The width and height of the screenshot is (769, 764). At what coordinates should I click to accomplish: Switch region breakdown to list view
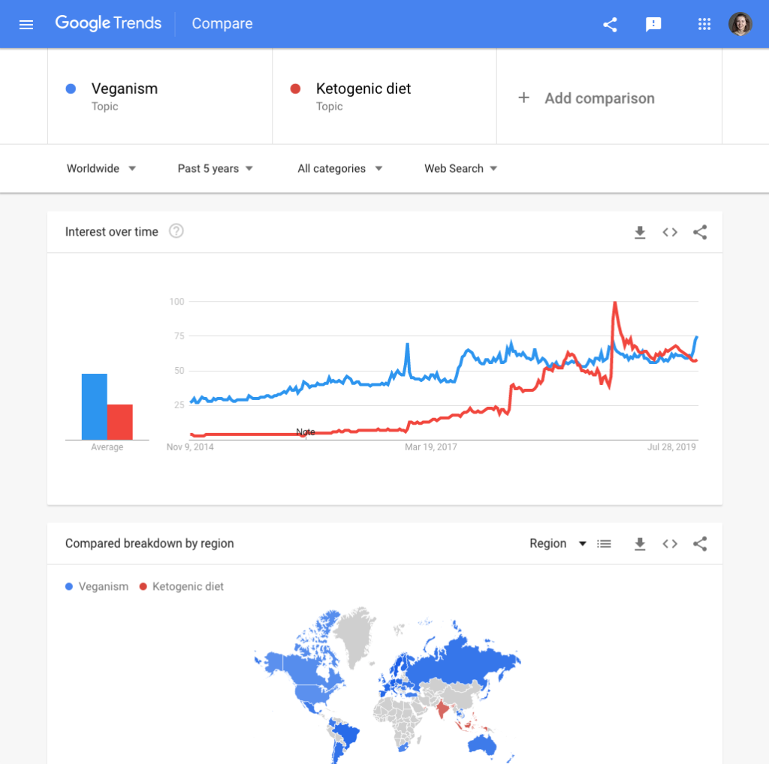pos(605,544)
